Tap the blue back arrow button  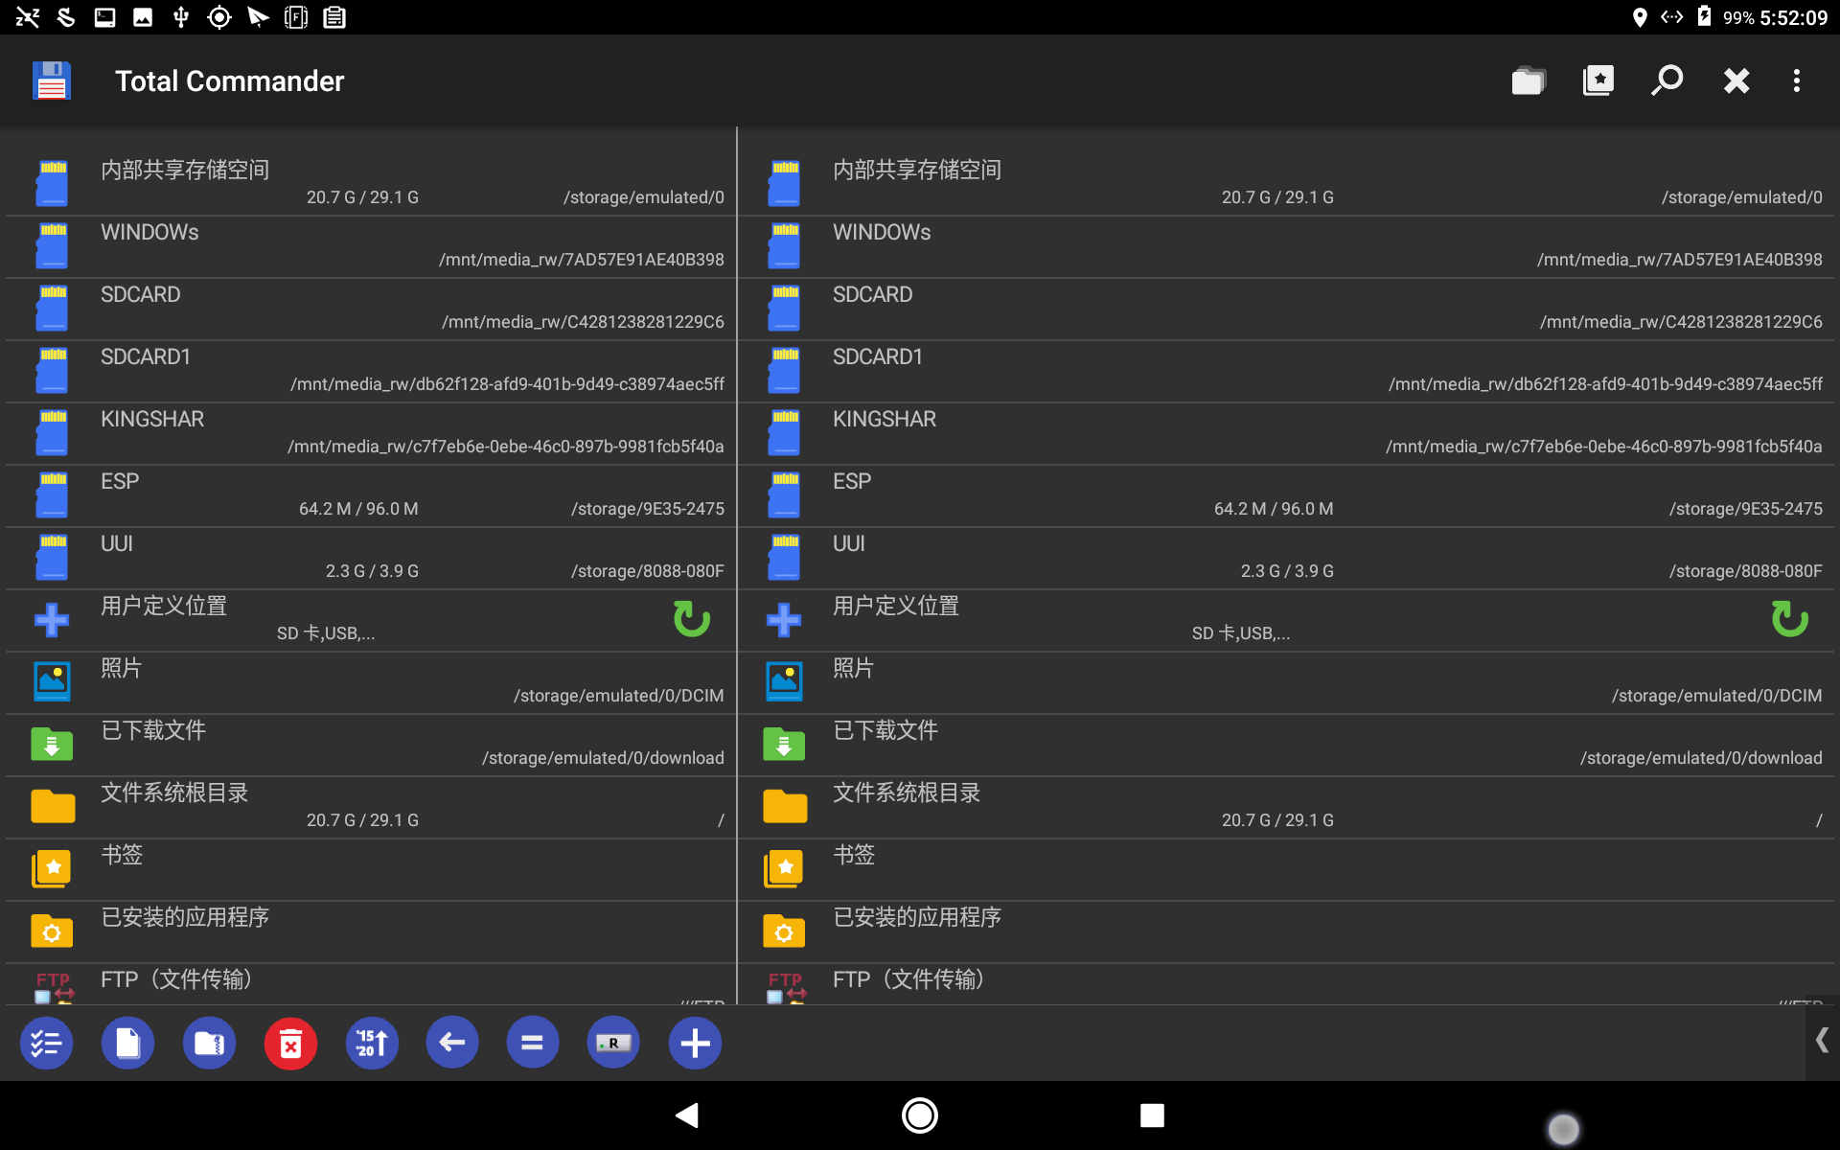452,1043
